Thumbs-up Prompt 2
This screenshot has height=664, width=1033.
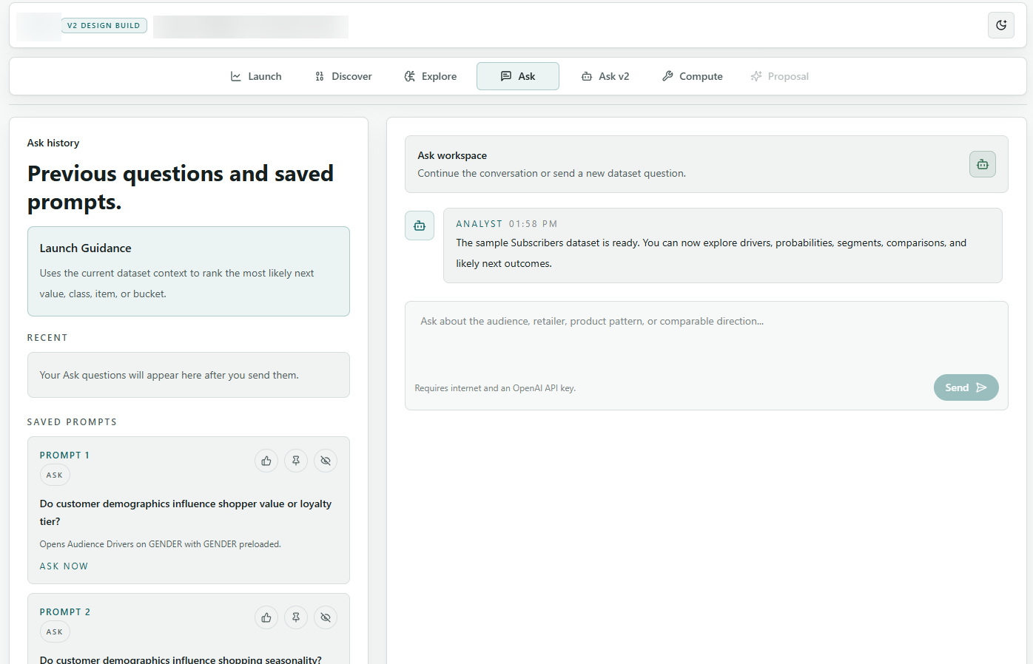coord(266,617)
